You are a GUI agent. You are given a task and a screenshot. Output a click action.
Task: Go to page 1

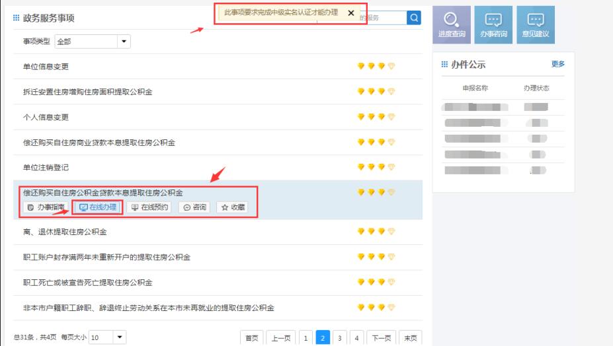click(306, 338)
